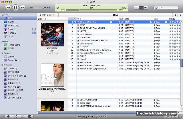Open the Music library in the sidebar
Viewport: 183px width, 119px height.
click(18, 18)
